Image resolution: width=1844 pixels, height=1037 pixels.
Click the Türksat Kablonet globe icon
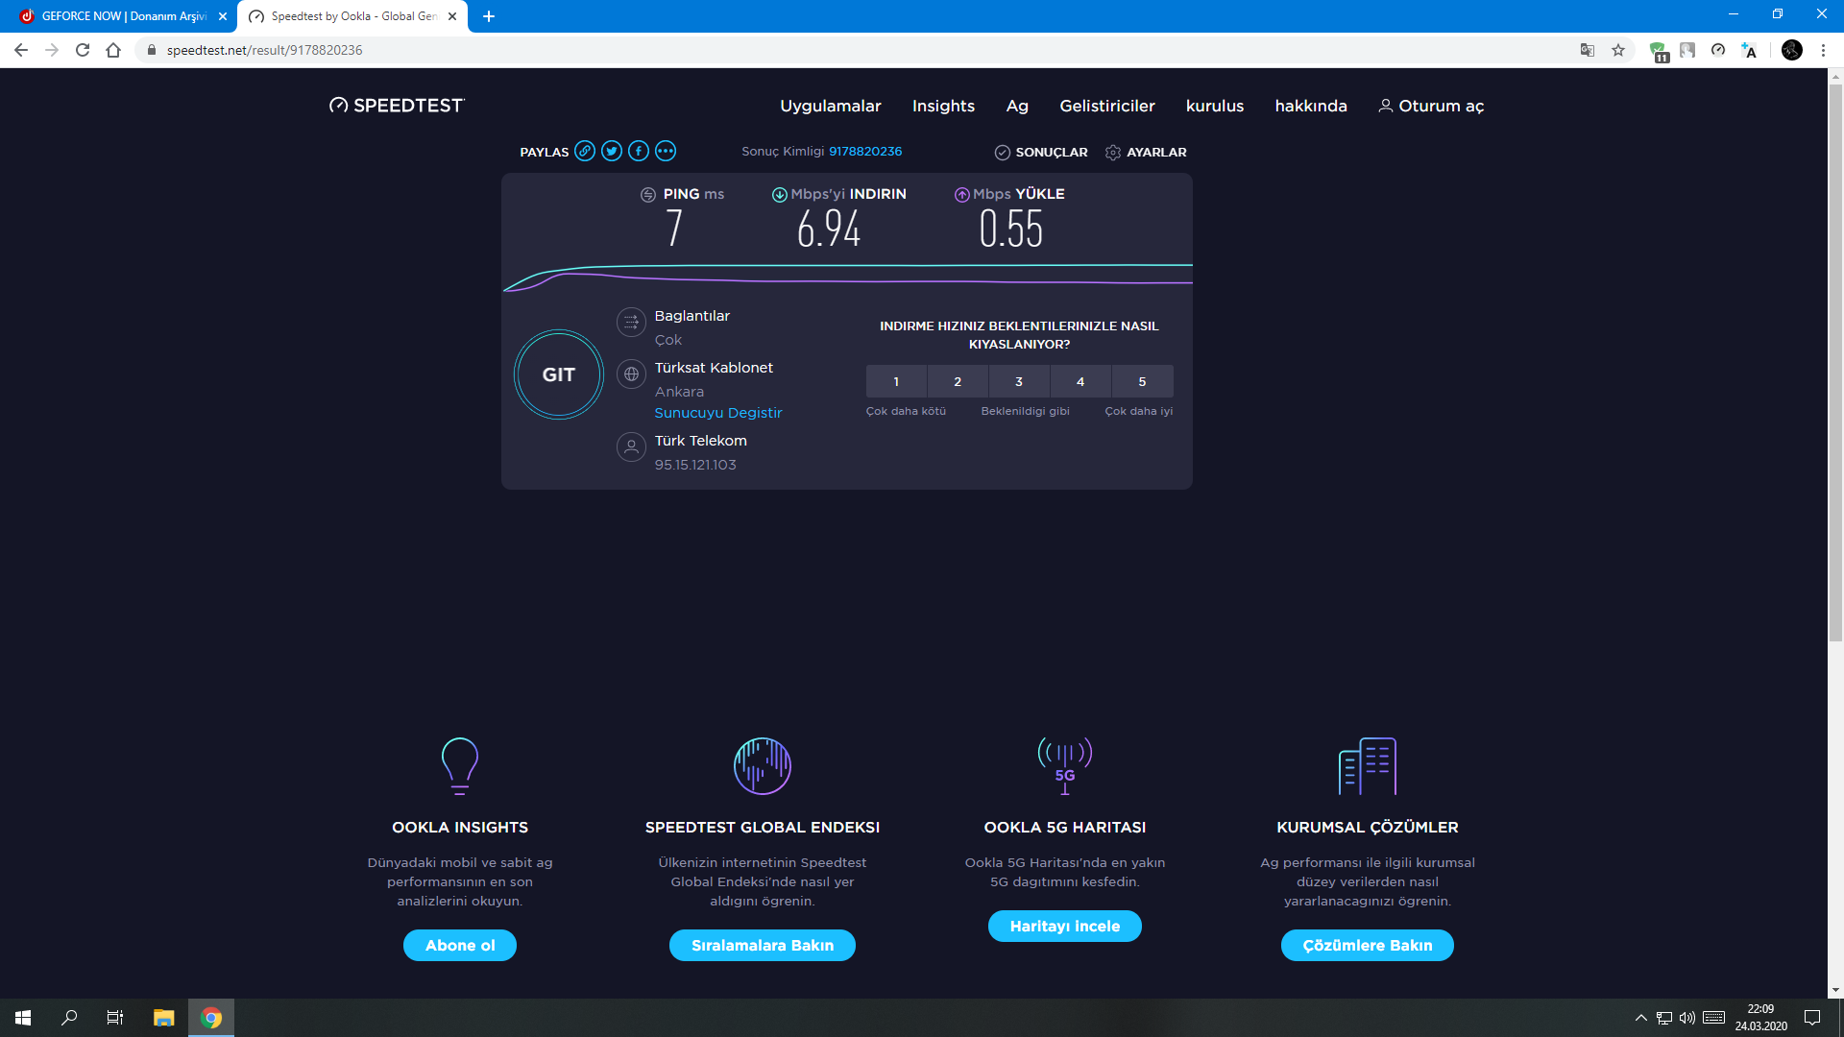631,374
